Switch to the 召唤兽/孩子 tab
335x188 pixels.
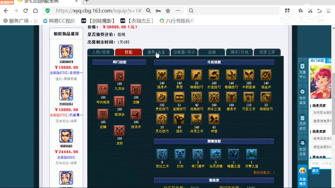[184, 52]
